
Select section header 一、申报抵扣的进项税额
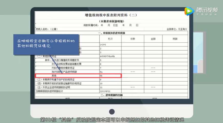[x=112, y=33]
